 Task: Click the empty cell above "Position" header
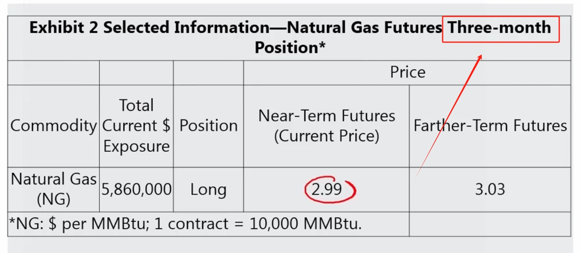click(x=208, y=73)
